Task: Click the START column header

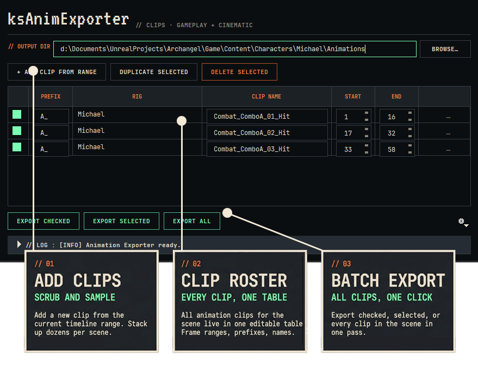Action: pos(353,96)
